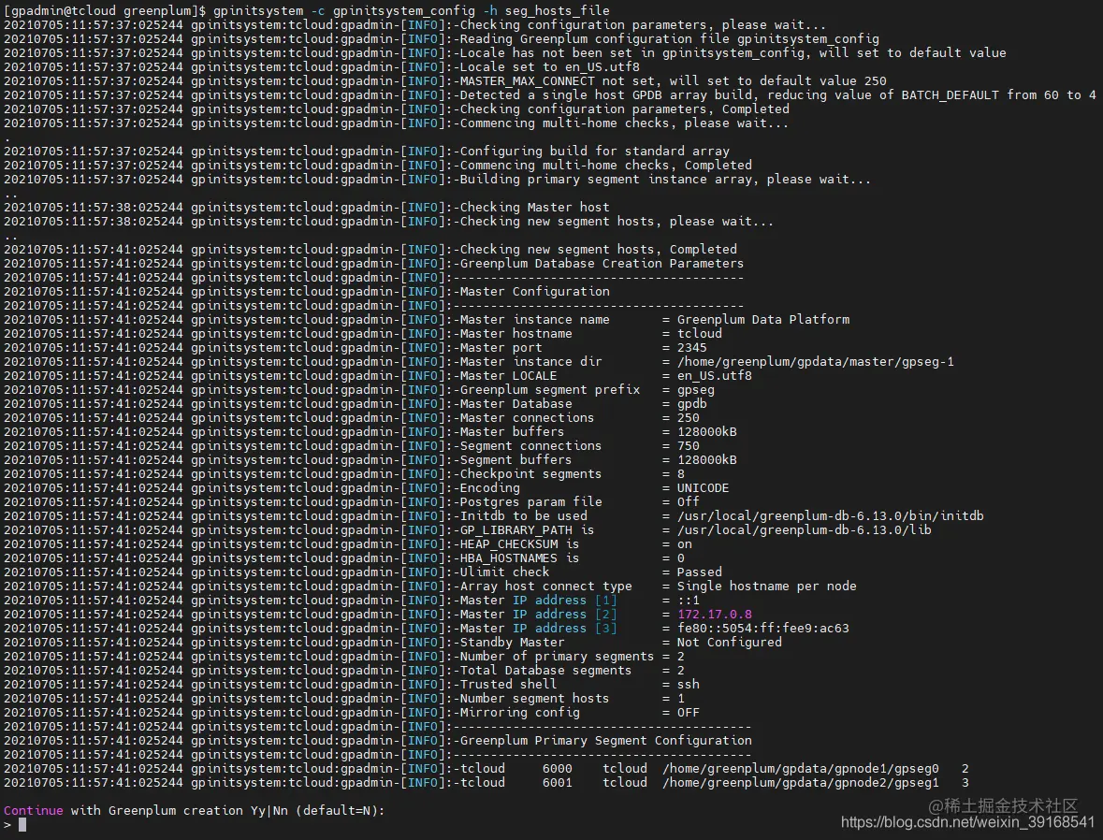Click the Master LOCALE value en_US.utf8
1103x840 pixels.
pos(714,376)
